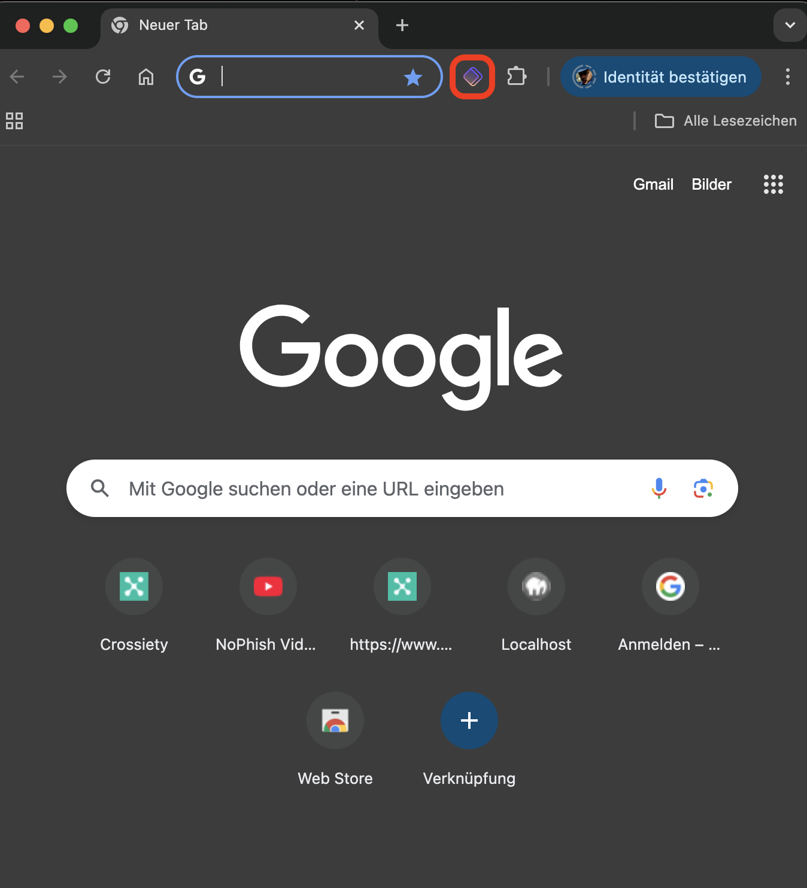Close the Neuer Tab tab

[x=359, y=25]
